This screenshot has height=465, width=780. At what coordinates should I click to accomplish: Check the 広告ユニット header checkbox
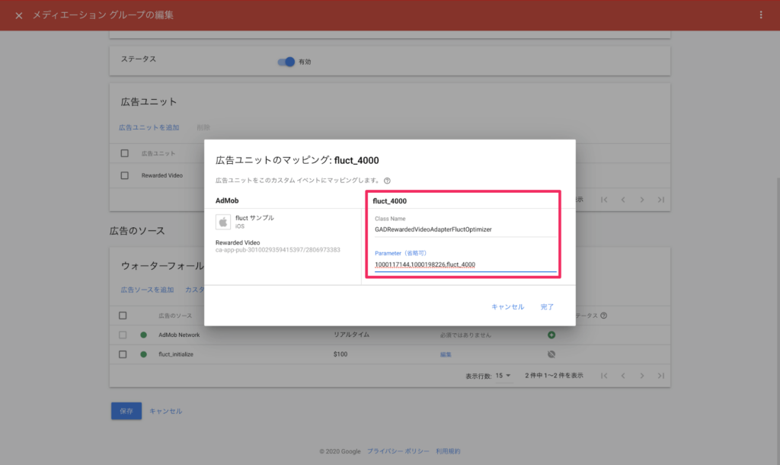[x=124, y=153]
